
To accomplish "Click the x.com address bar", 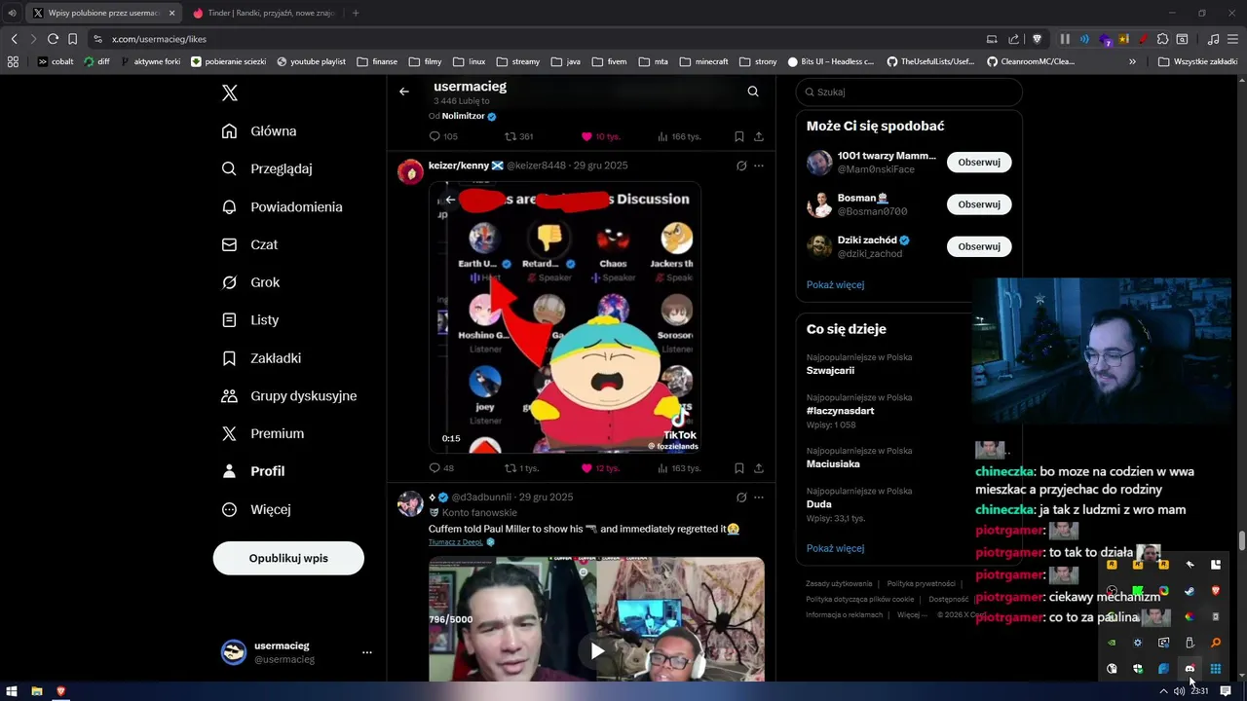I will point(536,39).
